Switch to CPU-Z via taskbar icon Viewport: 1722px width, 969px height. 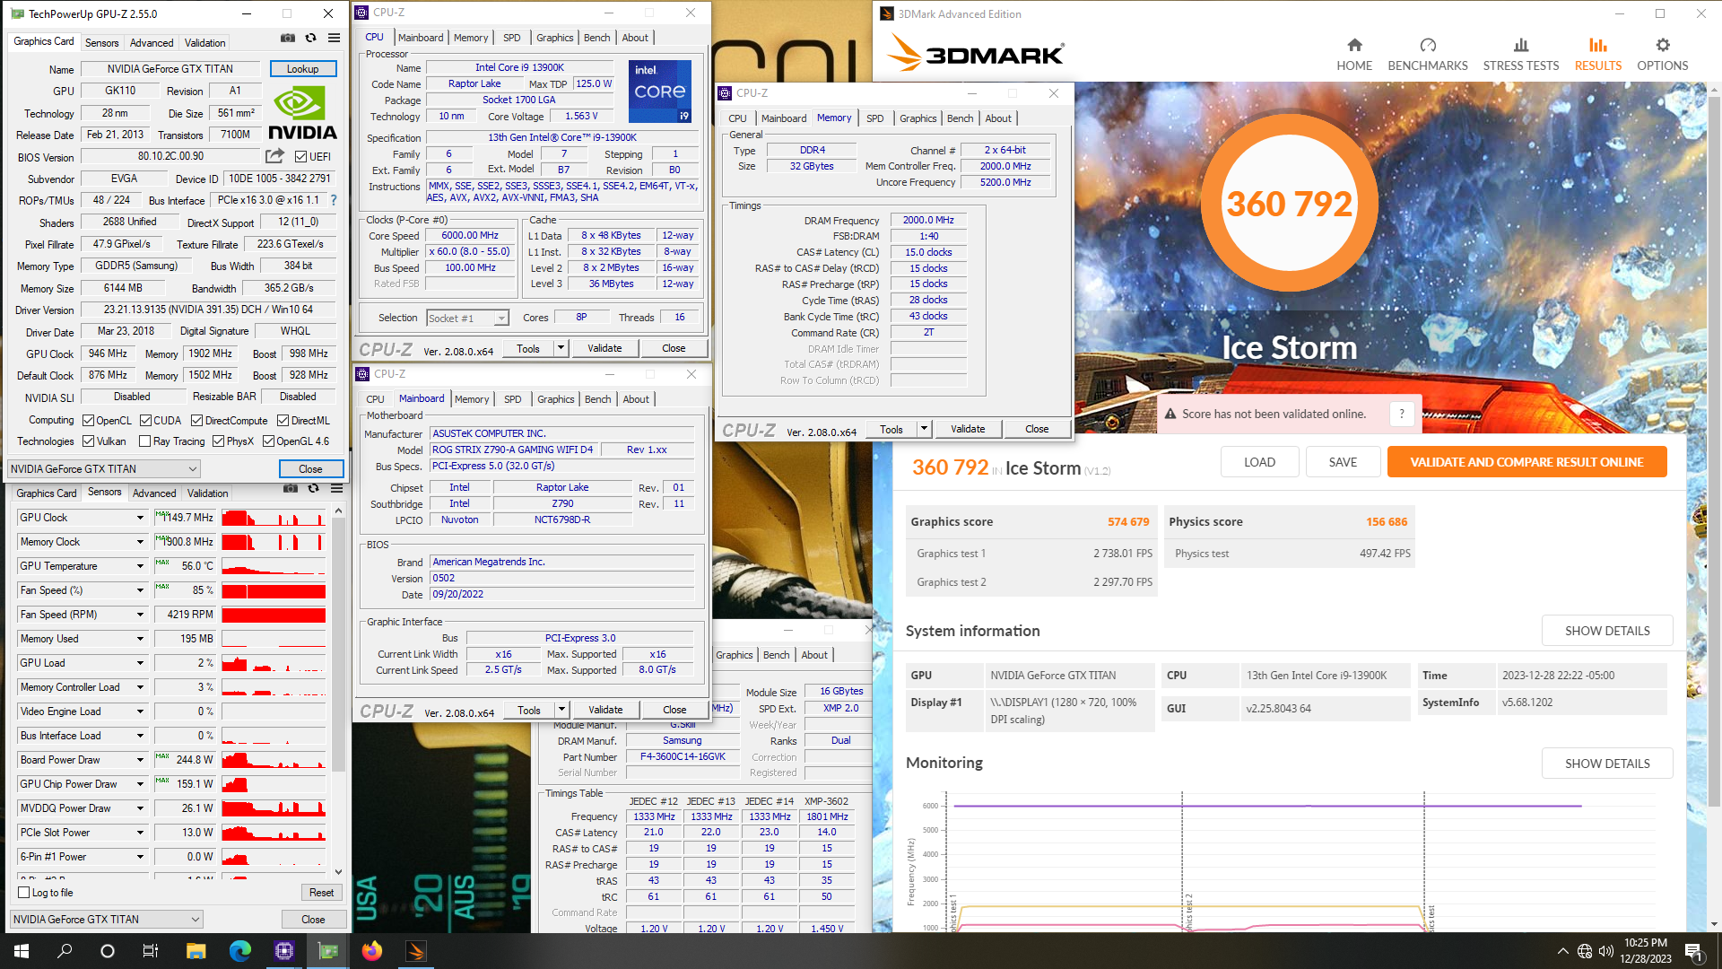pos(284,951)
